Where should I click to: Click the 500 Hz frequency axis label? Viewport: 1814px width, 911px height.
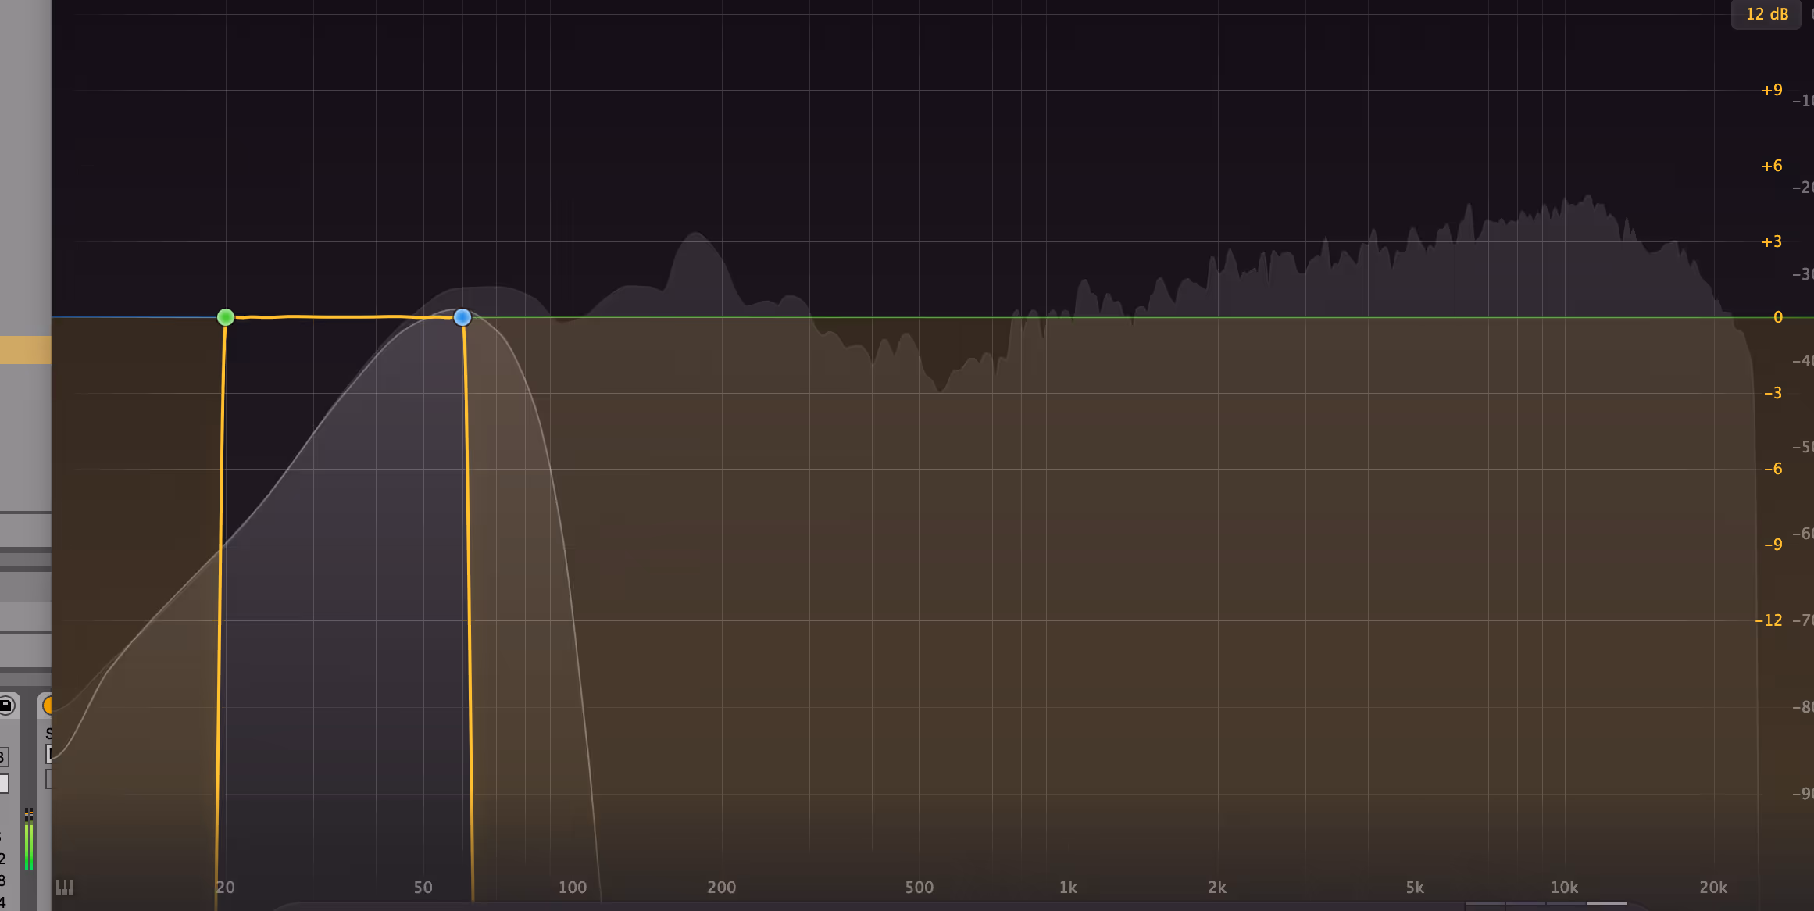pyautogui.click(x=919, y=888)
